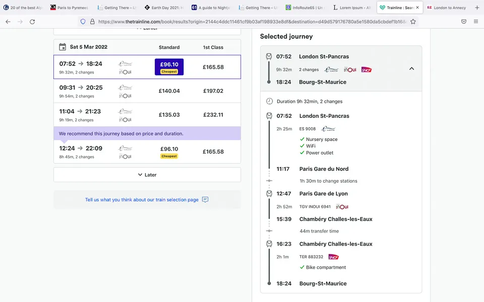Go back using browser back arrow
This screenshot has height=302, width=484.
[x=8, y=22]
